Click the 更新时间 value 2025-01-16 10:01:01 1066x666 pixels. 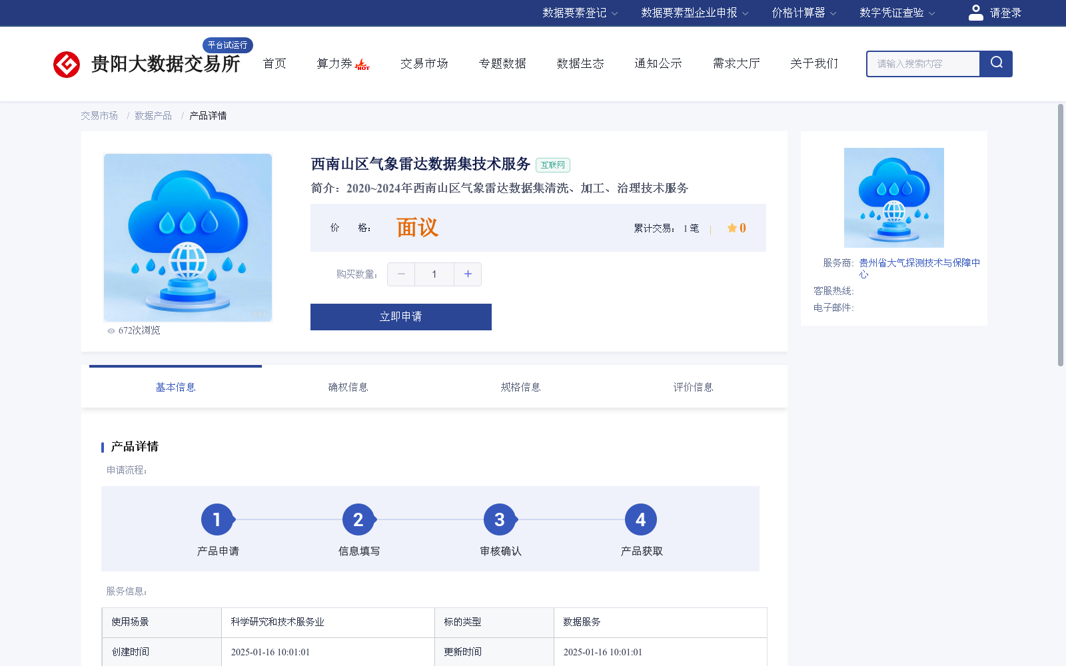pos(603,652)
